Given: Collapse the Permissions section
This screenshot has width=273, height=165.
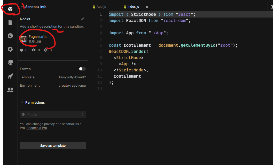Looking at the screenshot, I should [22, 102].
